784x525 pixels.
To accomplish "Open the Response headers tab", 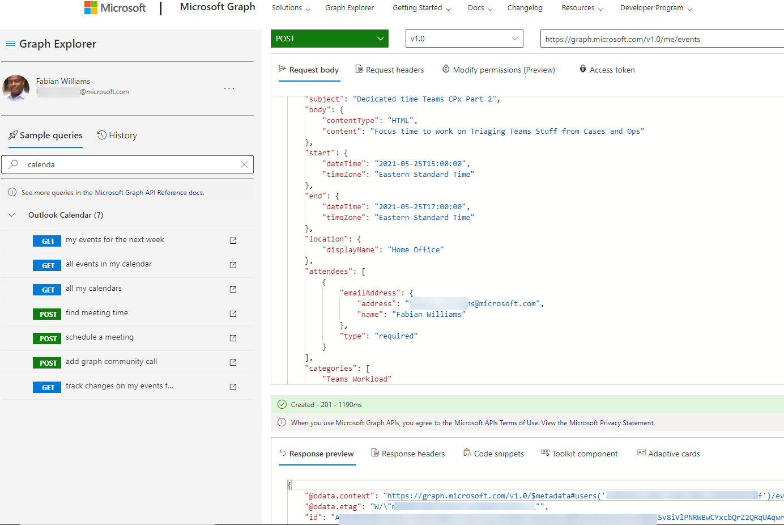I will [408, 454].
